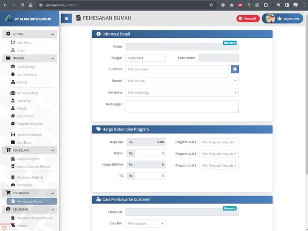Screen dimensions: 308x231
Task: Click the Tanggal date field
Action: [x=145, y=58]
